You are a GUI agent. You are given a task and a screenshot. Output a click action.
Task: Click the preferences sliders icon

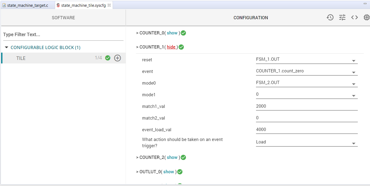[x=342, y=18]
